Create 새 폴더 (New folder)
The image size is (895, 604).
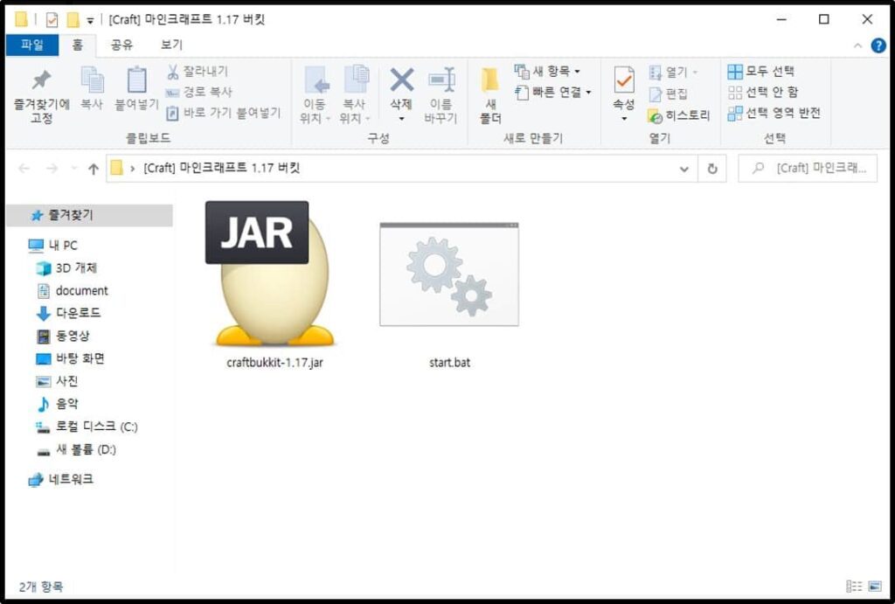click(x=490, y=96)
